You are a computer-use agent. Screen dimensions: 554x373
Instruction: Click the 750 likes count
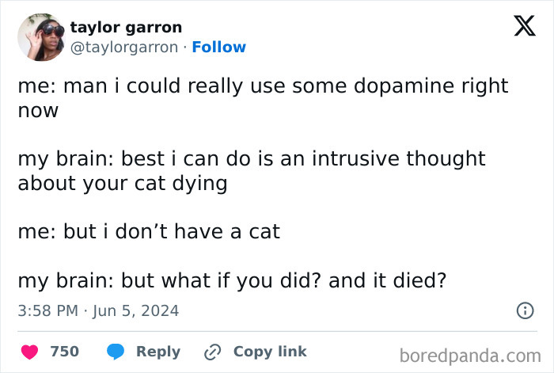pyautogui.click(x=64, y=352)
